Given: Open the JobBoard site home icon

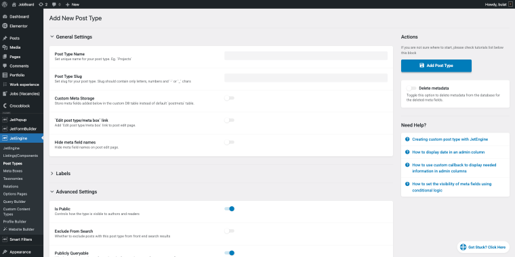Looking at the screenshot, I should pyautogui.click(x=14, y=5).
